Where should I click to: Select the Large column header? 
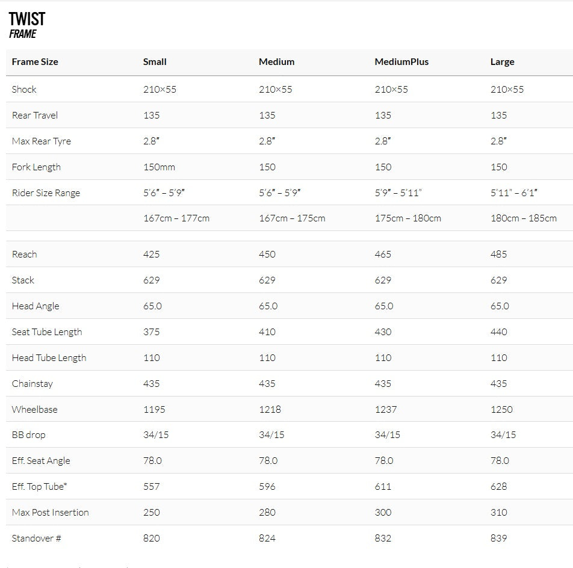tap(503, 62)
